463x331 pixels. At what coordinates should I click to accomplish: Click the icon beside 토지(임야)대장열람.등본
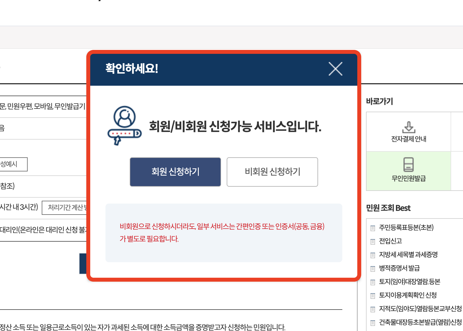coord(373,282)
